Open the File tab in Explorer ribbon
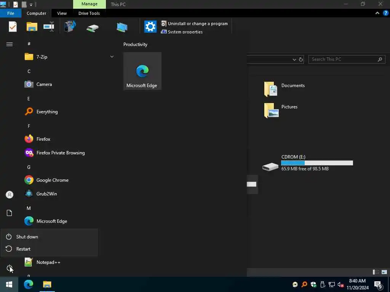The image size is (390, 292). [11, 13]
